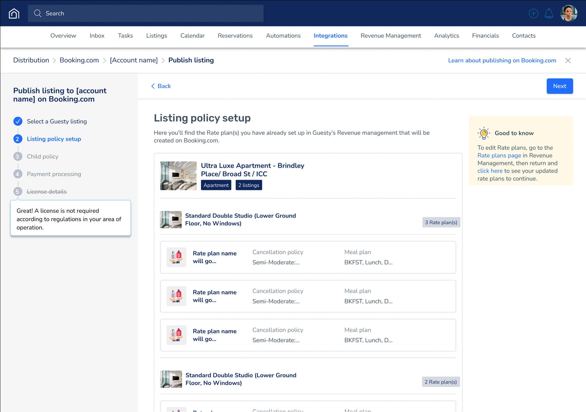Image resolution: width=586 pixels, height=412 pixels.
Task: Click the step 3 number circle
Action: point(18,156)
